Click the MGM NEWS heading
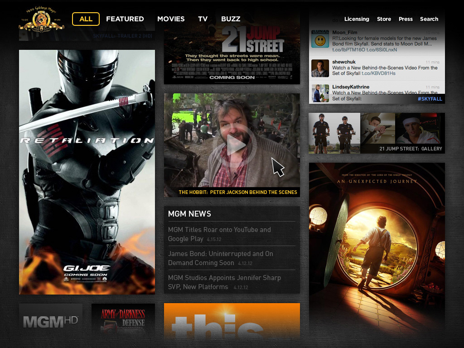 pyautogui.click(x=189, y=214)
